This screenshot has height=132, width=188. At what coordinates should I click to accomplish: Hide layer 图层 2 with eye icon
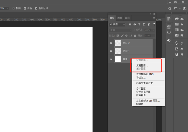coord(111,43)
